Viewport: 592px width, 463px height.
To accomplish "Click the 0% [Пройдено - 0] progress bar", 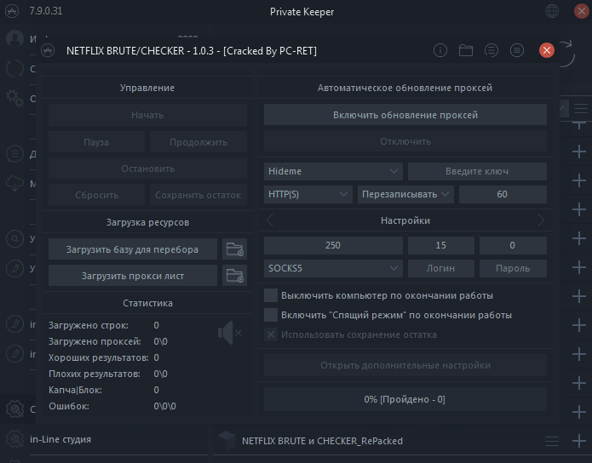I will coord(405,399).
